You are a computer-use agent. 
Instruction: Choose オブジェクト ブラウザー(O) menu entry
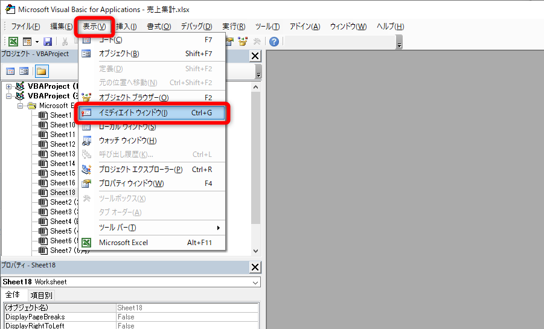point(152,98)
